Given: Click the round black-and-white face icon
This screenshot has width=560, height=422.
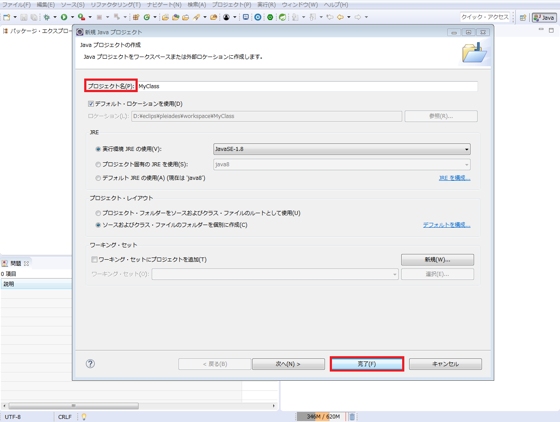Looking at the screenshot, I should 226,17.
